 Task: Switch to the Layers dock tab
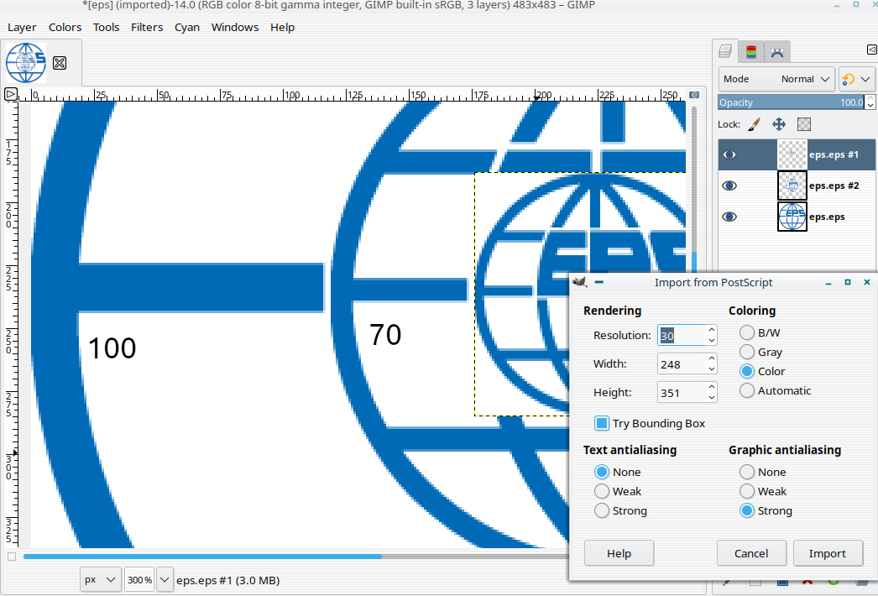tap(725, 51)
